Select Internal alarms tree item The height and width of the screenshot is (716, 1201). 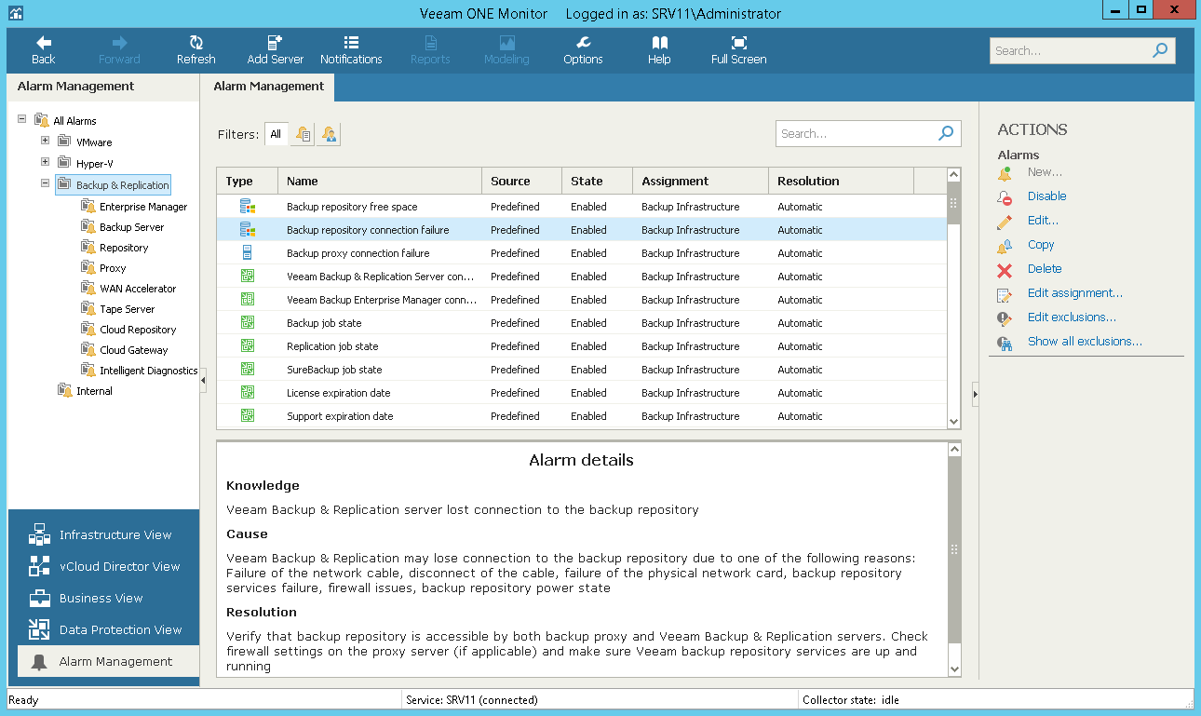coord(94,391)
